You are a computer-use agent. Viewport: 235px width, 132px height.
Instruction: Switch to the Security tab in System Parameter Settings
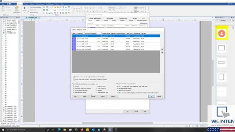[x=131, y=20]
